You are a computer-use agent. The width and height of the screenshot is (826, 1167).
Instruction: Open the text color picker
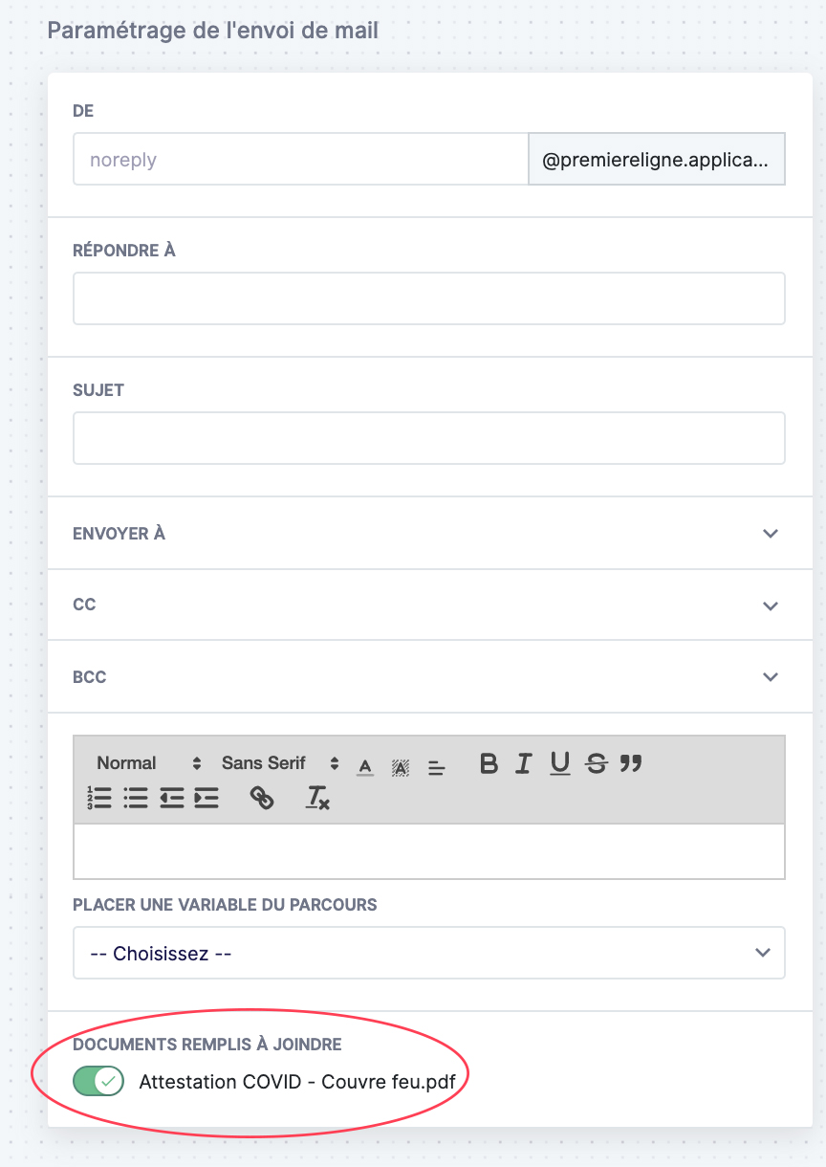(365, 765)
